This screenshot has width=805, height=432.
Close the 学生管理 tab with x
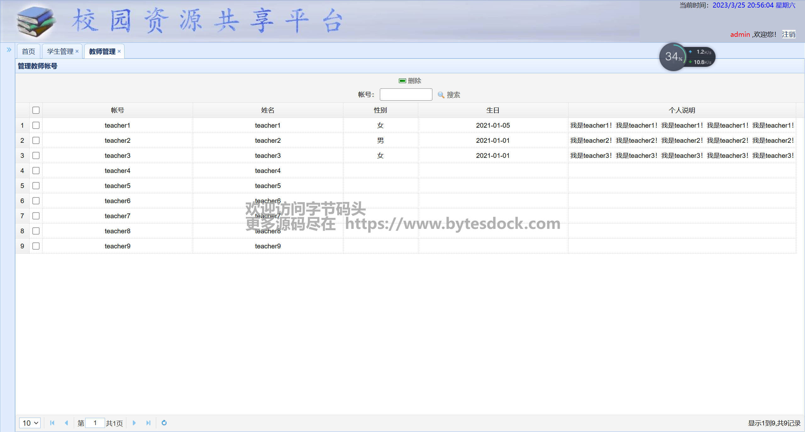(77, 51)
